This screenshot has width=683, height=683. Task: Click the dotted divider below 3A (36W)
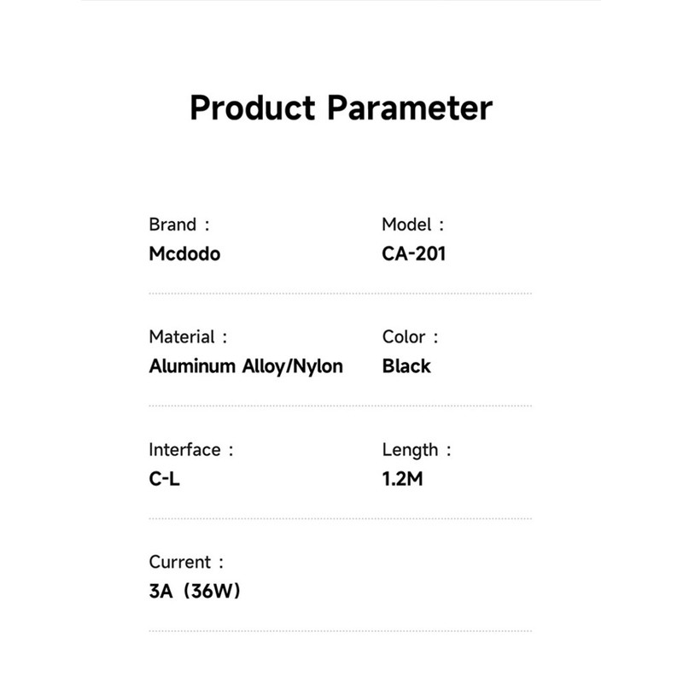[340, 631]
